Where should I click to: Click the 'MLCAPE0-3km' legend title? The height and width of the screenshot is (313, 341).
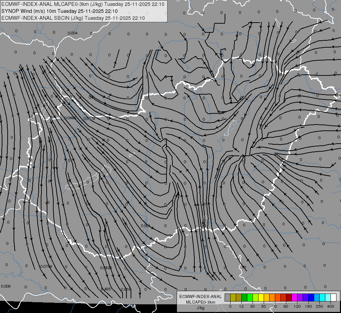tap(200, 302)
